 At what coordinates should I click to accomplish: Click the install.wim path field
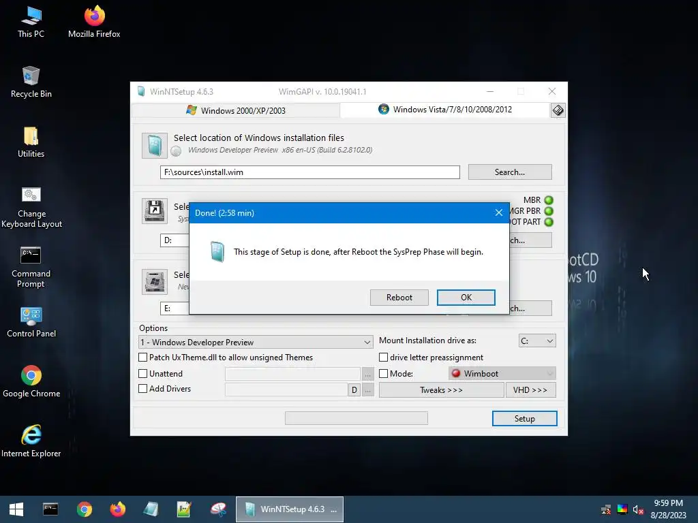(310, 172)
